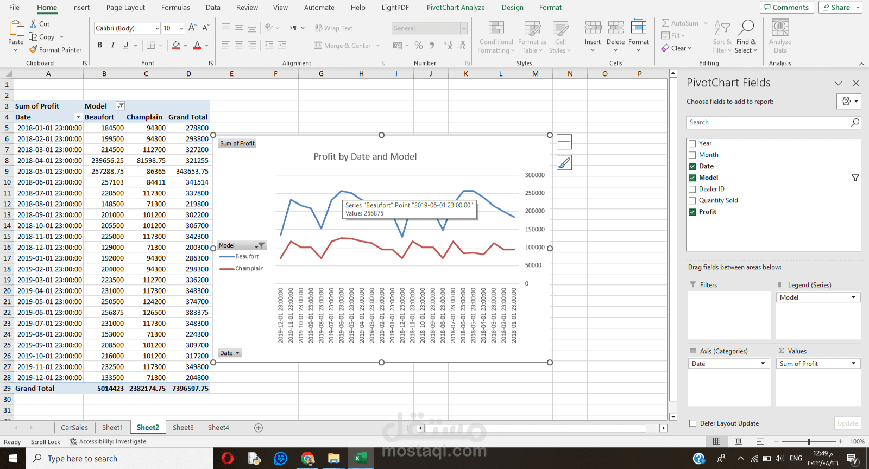Open the Insert ribbon tab
Screen dimensions: 869x469
81,8
